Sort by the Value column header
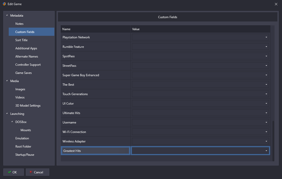Screen dimensions: 282x179 pos(200,29)
